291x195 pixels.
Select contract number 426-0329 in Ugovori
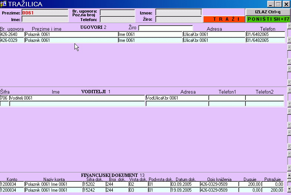(12, 40)
